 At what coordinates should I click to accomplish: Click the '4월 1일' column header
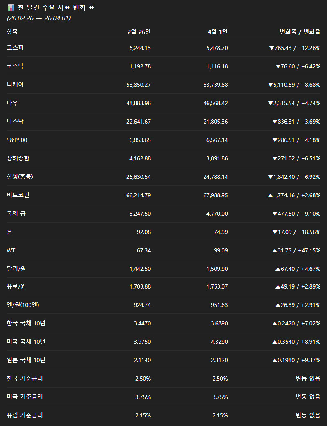pyautogui.click(x=217, y=32)
